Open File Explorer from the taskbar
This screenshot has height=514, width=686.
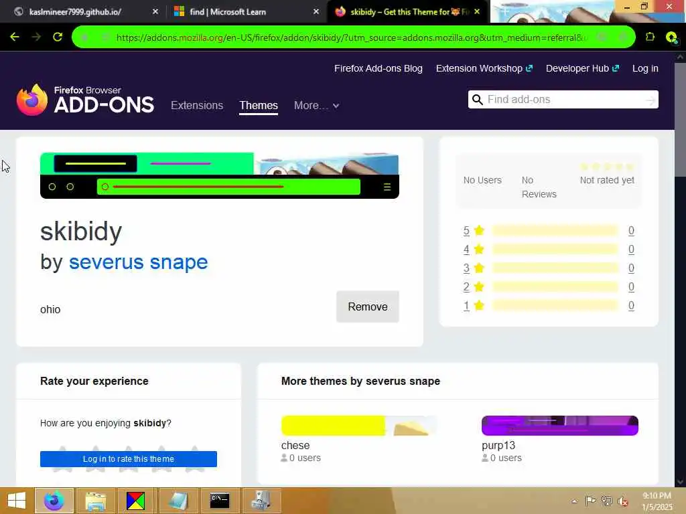tap(95, 501)
